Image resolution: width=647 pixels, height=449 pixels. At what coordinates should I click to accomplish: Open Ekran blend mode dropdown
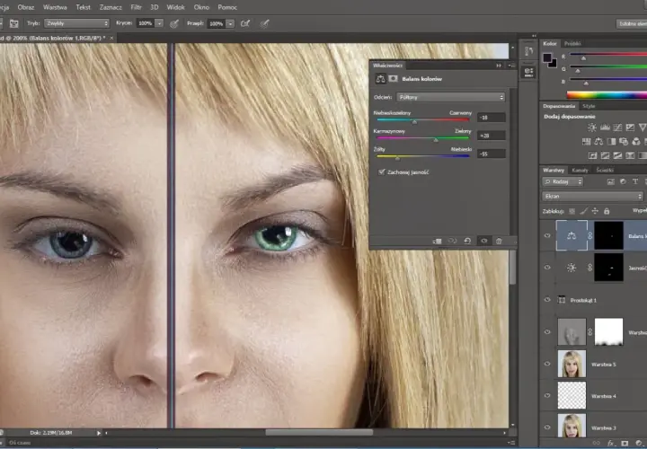tap(593, 197)
